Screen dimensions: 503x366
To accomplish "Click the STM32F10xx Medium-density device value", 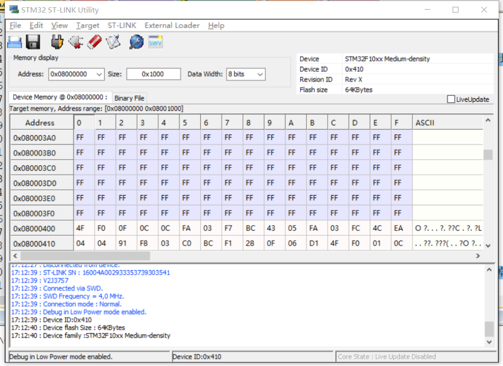I will (x=387, y=58).
